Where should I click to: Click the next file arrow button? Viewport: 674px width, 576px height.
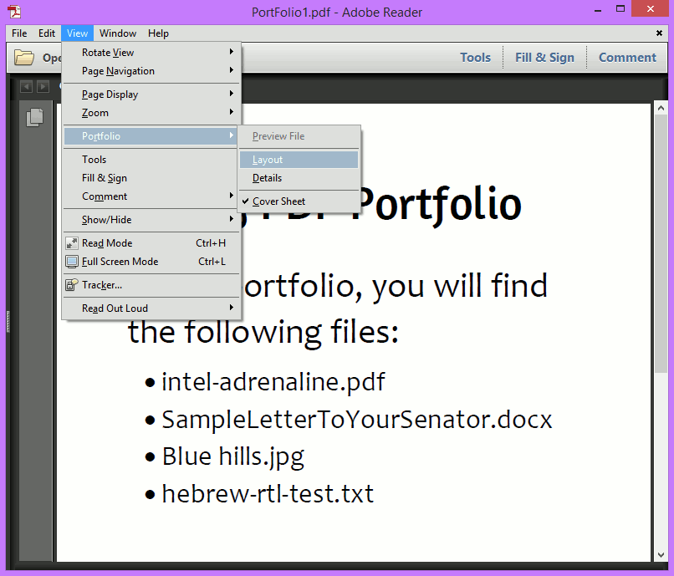tap(43, 87)
